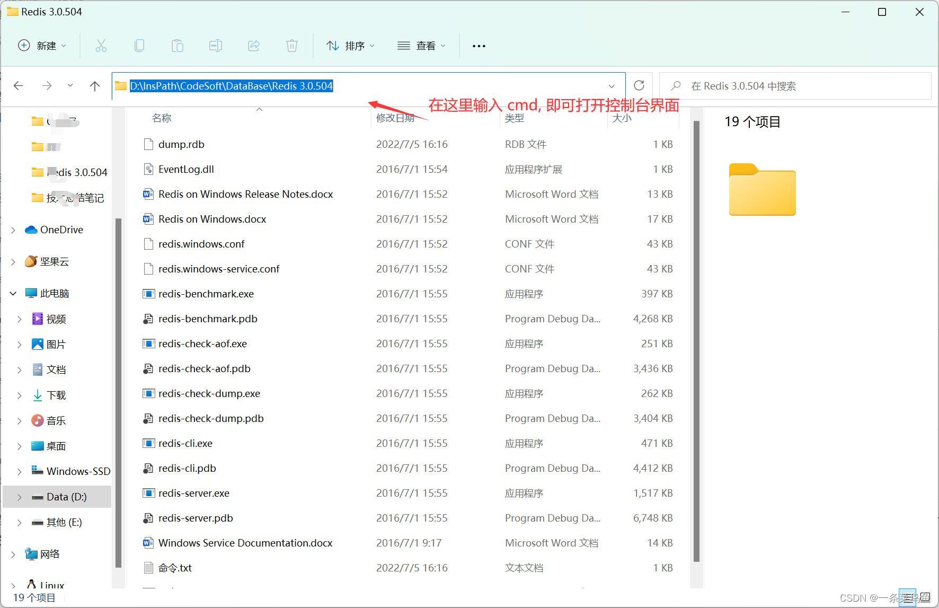Image resolution: width=939 pixels, height=608 pixels.
Task: Click the Cut scissors icon
Action: (101, 46)
